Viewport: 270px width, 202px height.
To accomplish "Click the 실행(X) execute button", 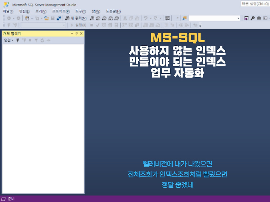I will (78, 25).
